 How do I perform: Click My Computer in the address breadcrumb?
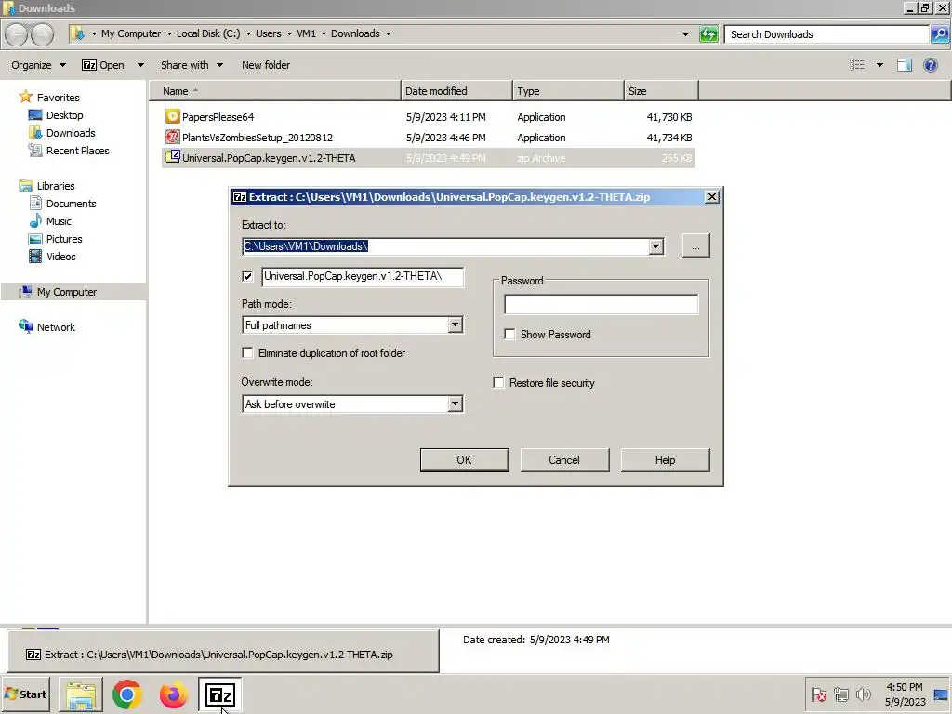pos(131,33)
